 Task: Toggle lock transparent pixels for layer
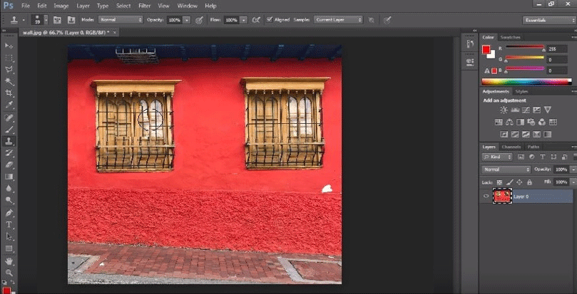coord(499,182)
